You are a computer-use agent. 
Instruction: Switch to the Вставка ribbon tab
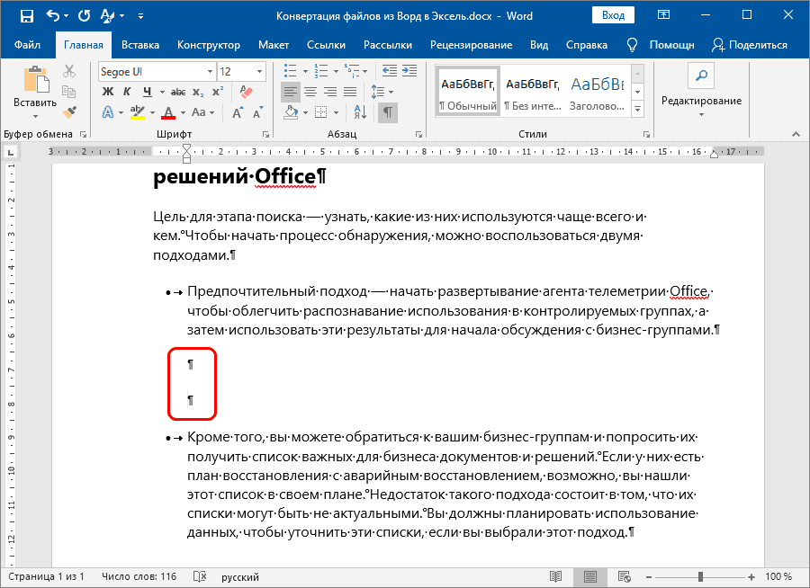141,44
